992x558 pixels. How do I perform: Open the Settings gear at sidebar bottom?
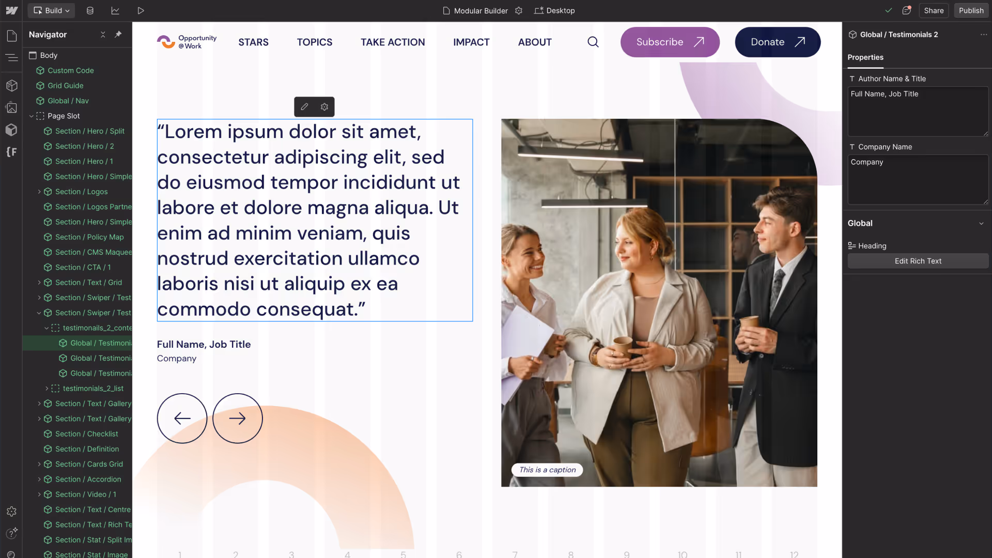(11, 512)
